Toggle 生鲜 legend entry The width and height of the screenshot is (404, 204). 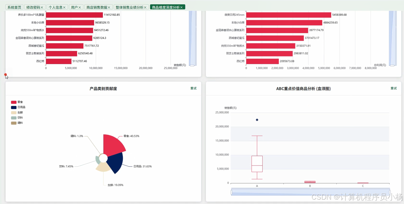[17, 112]
